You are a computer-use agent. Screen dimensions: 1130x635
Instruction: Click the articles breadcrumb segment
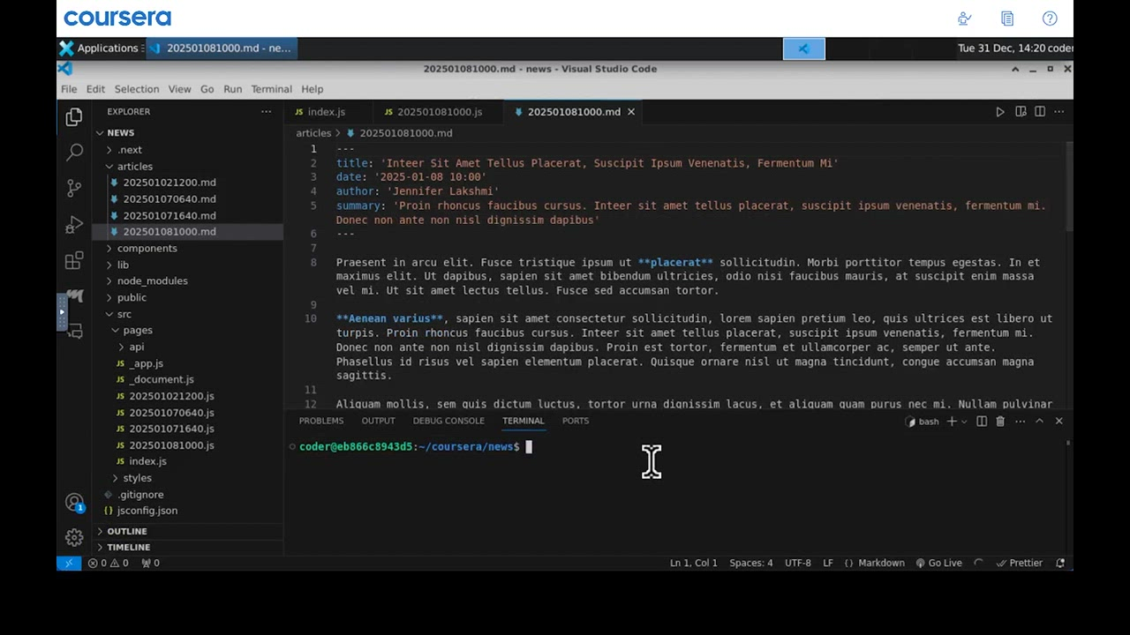[313, 133]
